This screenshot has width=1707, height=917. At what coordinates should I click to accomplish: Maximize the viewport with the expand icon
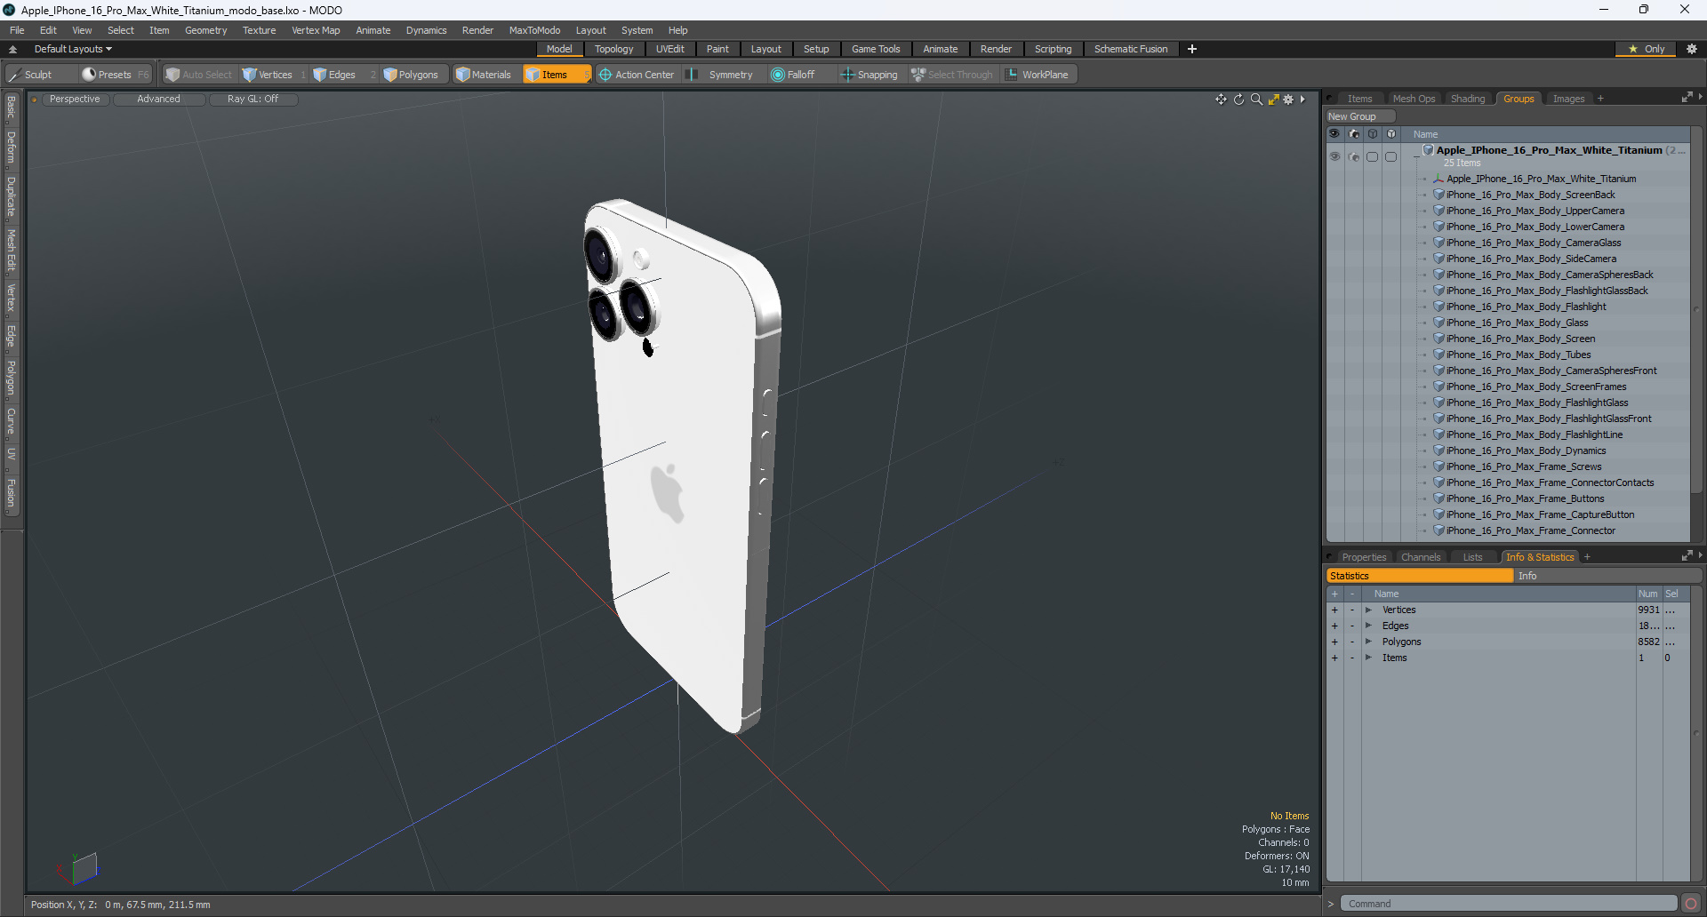[1273, 100]
